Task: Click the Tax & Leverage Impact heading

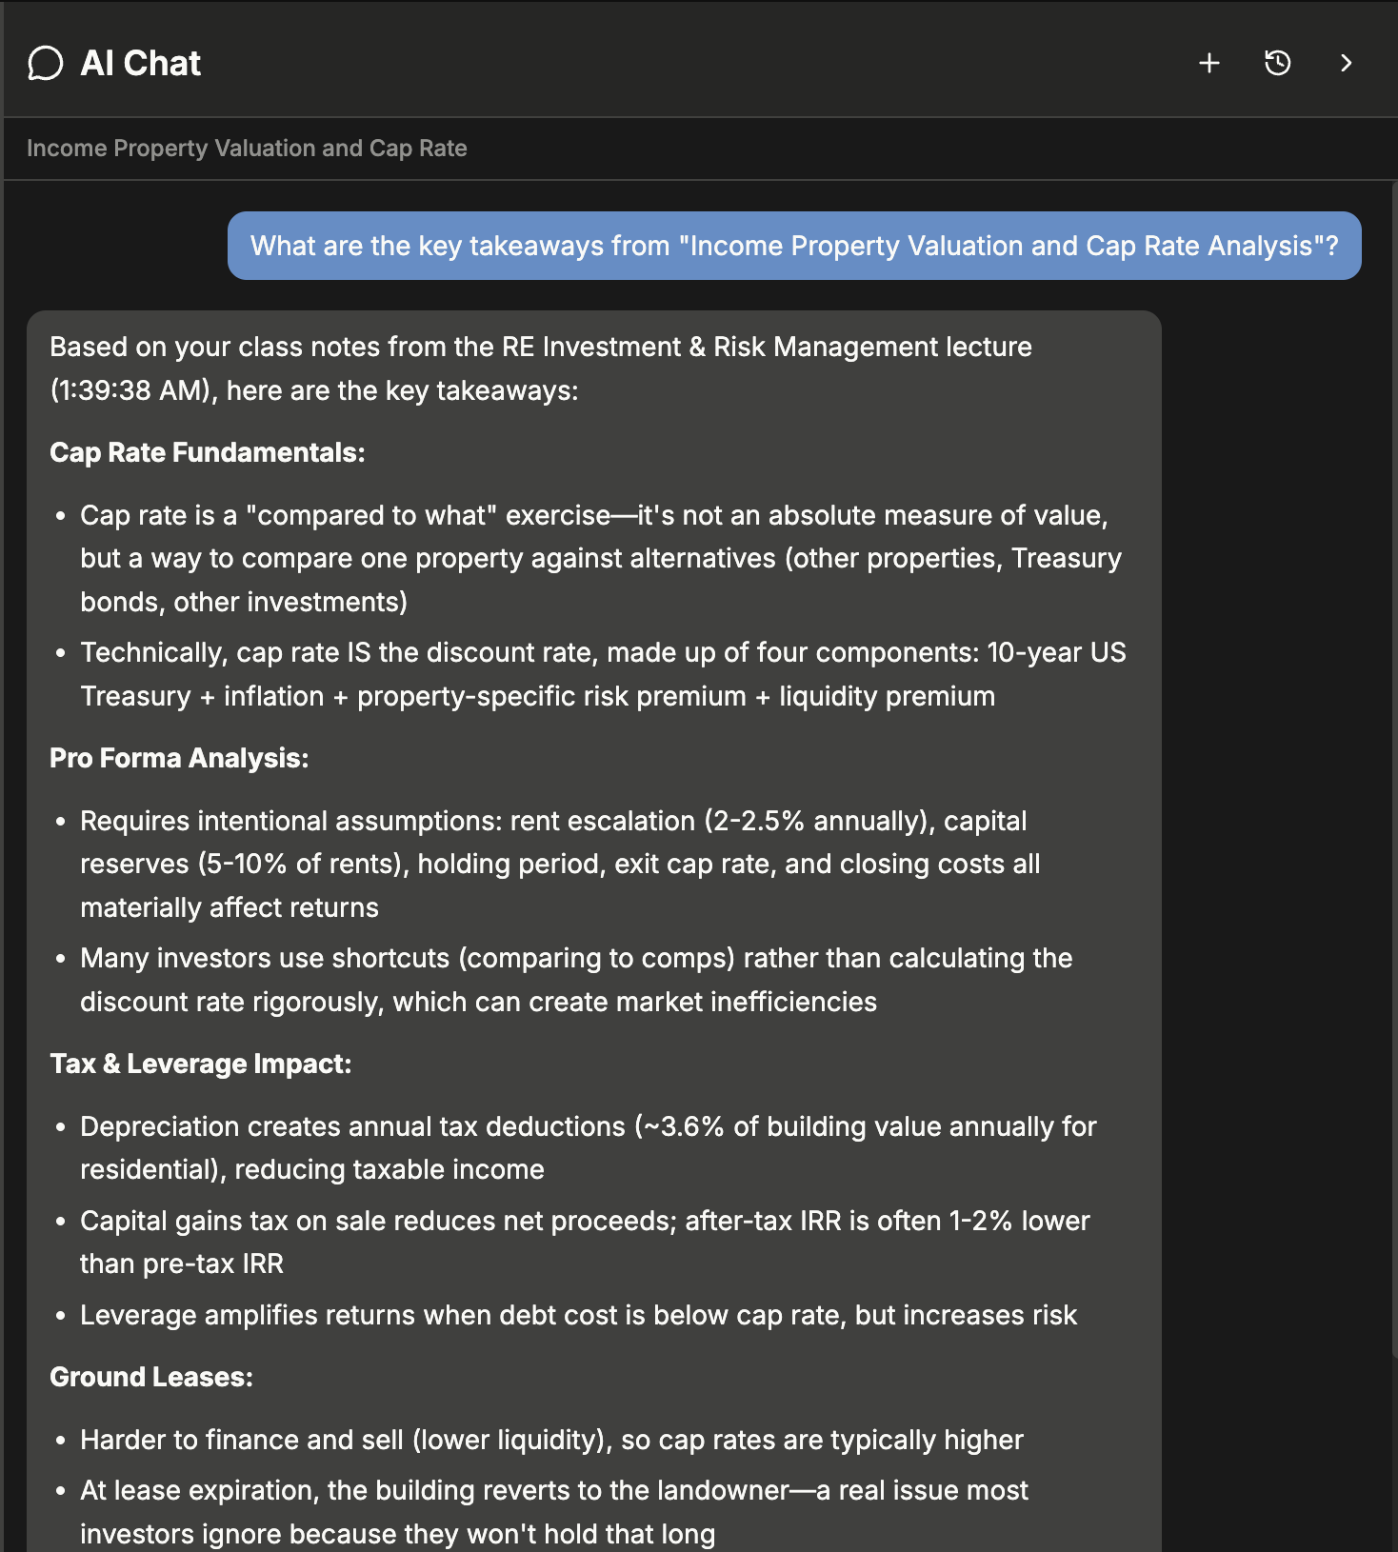Action: [x=200, y=1064]
